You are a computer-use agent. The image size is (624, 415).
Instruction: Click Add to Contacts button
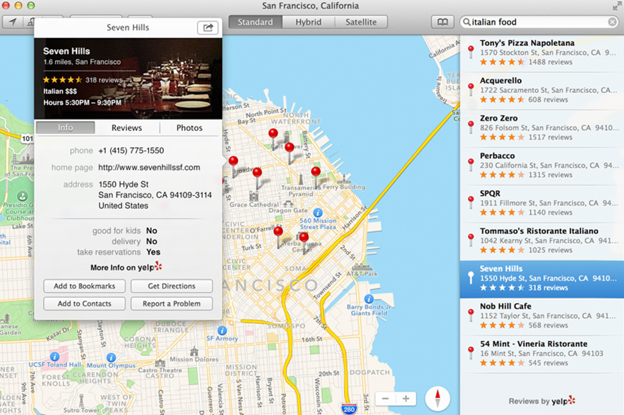(x=84, y=303)
